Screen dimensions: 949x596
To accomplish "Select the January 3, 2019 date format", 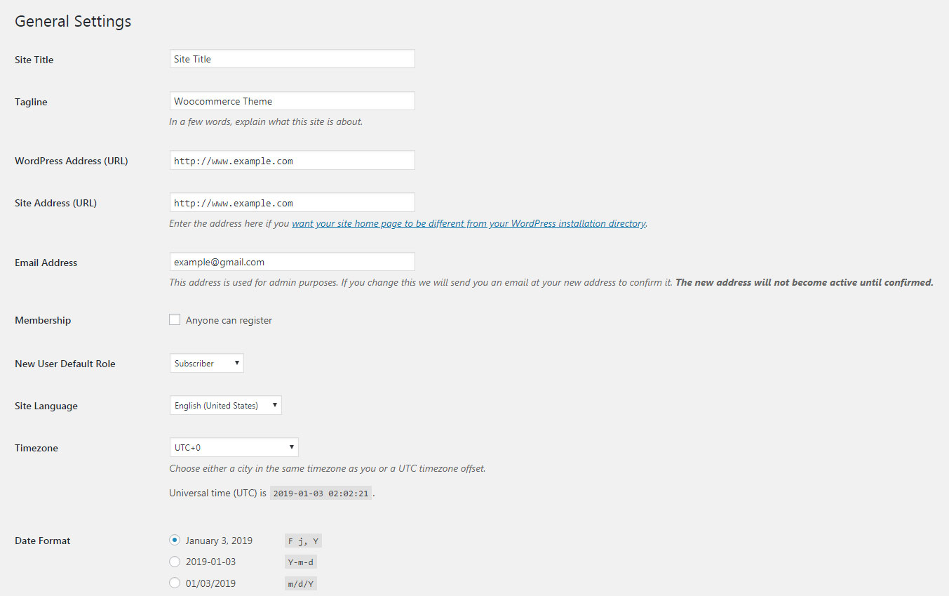I will (x=175, y=541).
